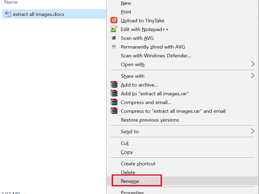
Task: Select Delete in the context menu
Action: [x=128, y=172]
